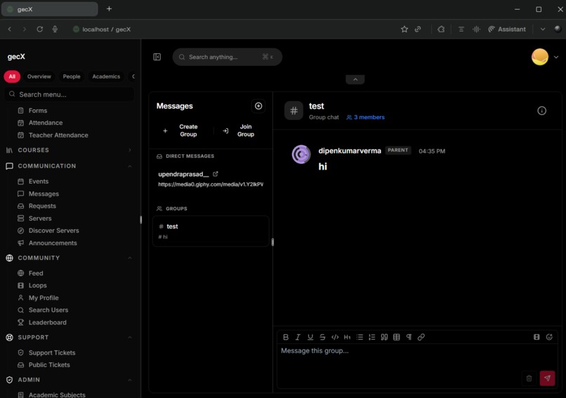Click the Search menu field
The width and height of the screenshot is (566, 398).
[x=69, y=95]
